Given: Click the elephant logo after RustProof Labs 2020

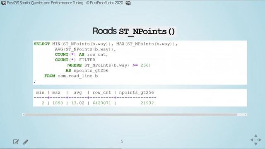Looking at the screenshot, I should [x=128, y=3].
